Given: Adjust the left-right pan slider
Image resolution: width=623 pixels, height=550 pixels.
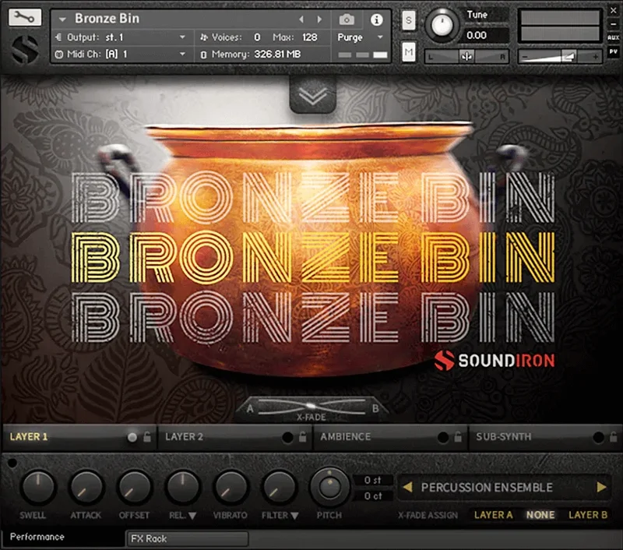Looking at the screenshot, I should click(466, 57).
